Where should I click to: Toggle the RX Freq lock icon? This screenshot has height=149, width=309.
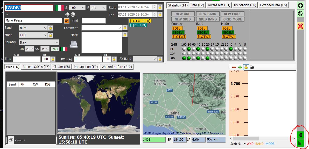tap(114, 59)
